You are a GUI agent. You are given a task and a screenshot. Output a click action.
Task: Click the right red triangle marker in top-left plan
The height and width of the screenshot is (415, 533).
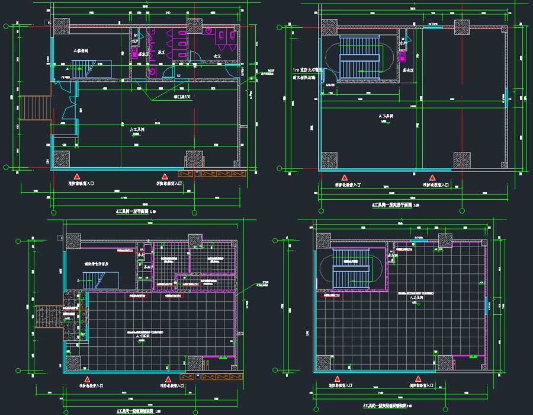click(165, 177)
